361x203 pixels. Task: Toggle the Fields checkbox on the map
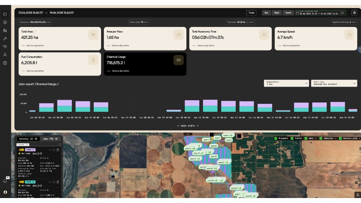pos(292,138)
